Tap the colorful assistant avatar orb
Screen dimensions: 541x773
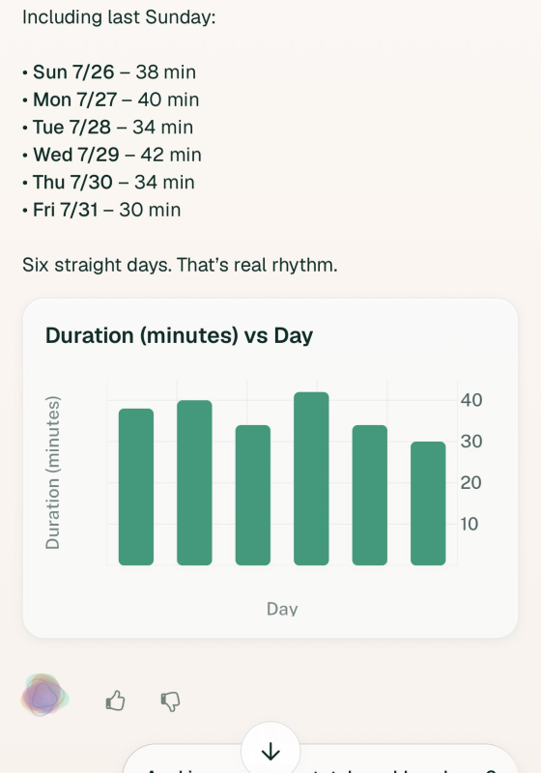pos(44,695)
